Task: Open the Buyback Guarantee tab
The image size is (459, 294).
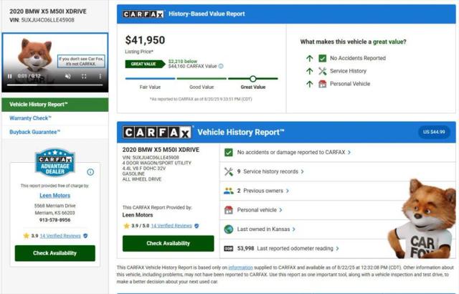Action: 34,132
